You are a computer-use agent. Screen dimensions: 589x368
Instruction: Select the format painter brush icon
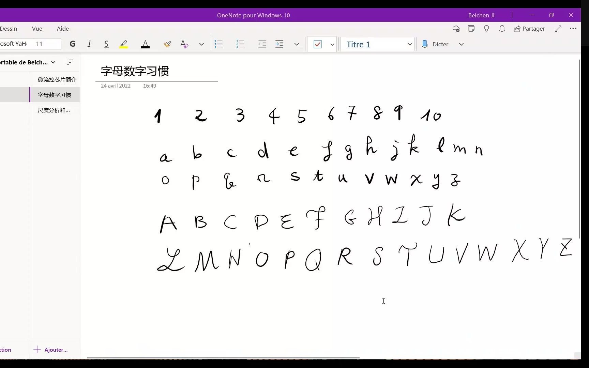[x=167, y=44]
